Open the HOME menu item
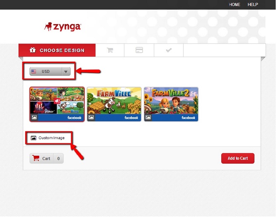The image size is (276, 217). [235, 5]
